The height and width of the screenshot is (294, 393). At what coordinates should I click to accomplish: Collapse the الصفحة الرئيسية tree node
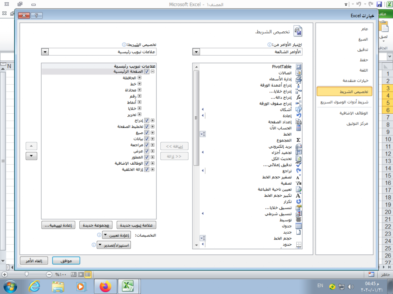tap(152, 71)
